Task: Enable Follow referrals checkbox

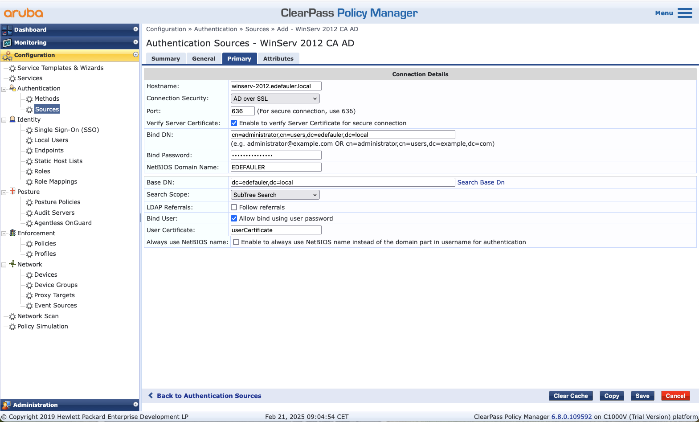Action: [x=234, y=207]
